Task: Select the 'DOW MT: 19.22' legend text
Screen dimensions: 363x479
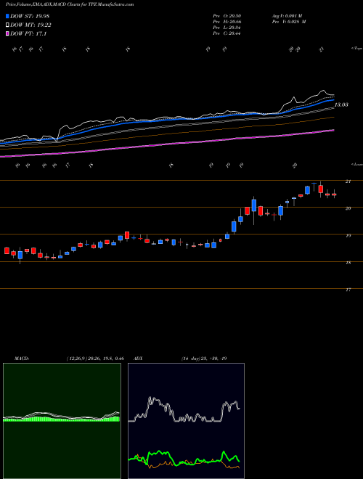Action: [x=30, y=25]
